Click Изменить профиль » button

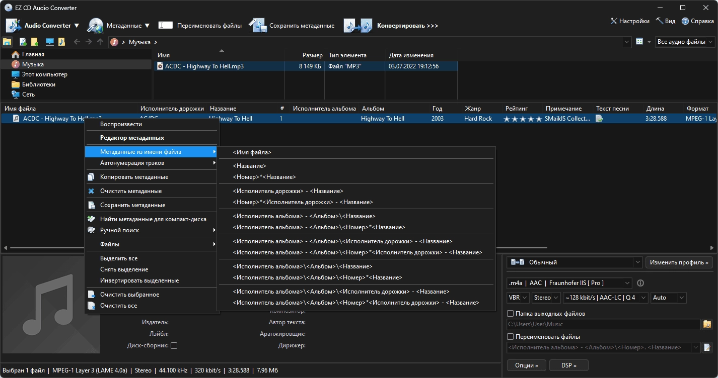click(x=680, y=262)
